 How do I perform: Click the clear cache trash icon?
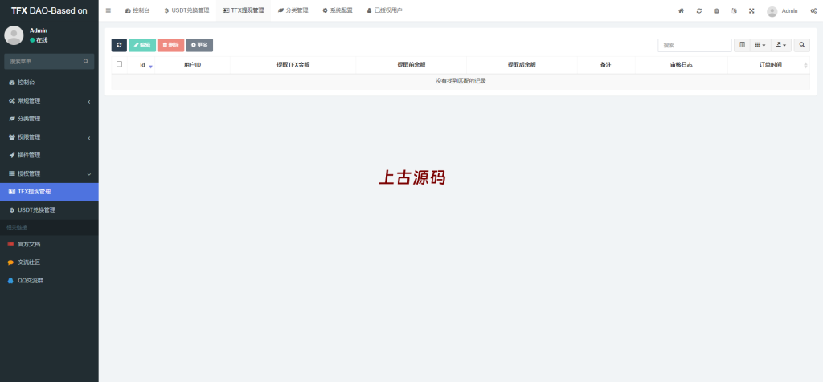(716, 10)
